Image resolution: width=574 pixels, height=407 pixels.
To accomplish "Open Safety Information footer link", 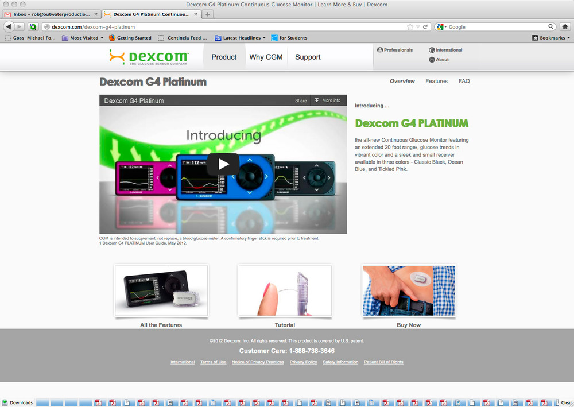I will [340, 362].
